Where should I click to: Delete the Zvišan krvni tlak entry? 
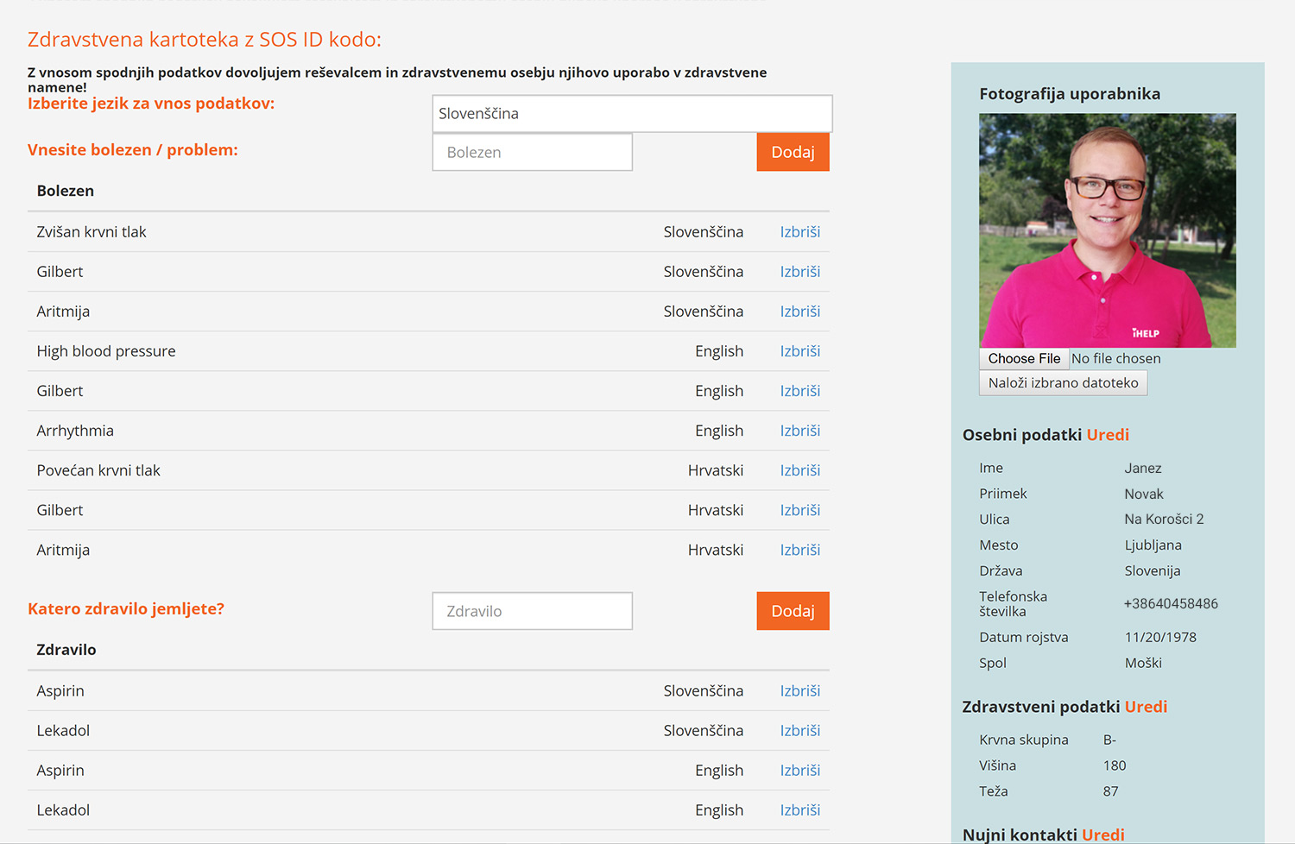tap(799, 232)
